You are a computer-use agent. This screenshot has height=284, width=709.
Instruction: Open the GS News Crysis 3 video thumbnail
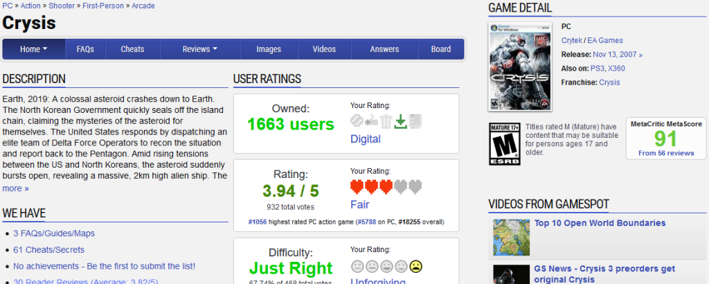pos(512,274)
